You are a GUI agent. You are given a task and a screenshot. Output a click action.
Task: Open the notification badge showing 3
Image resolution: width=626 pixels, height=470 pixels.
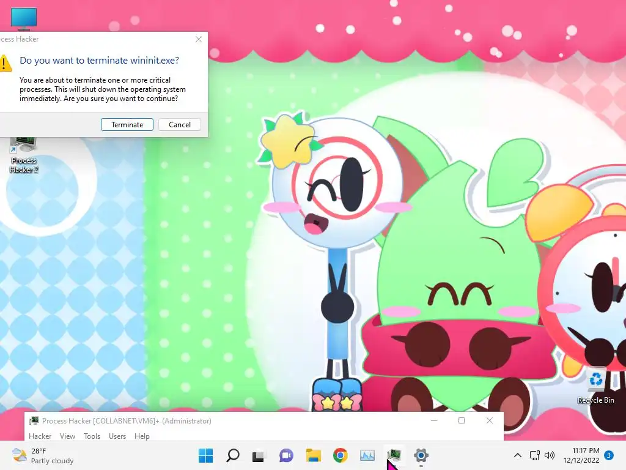click(609, 455)
